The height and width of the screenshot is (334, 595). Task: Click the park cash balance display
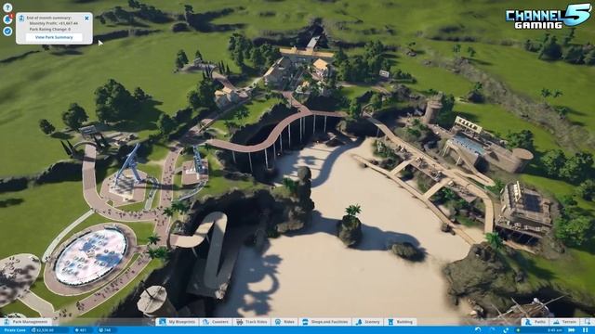click(x=48, y=330)
